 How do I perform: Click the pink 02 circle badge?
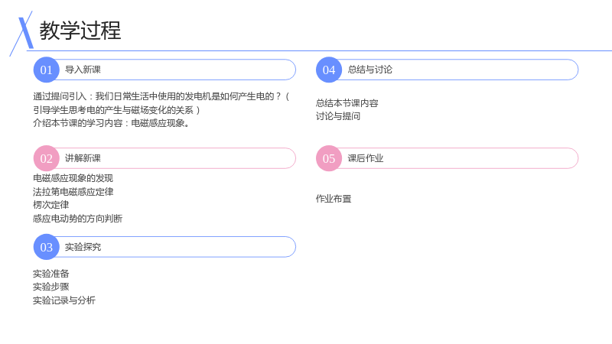pyautogui.click(x=47, y=158)
